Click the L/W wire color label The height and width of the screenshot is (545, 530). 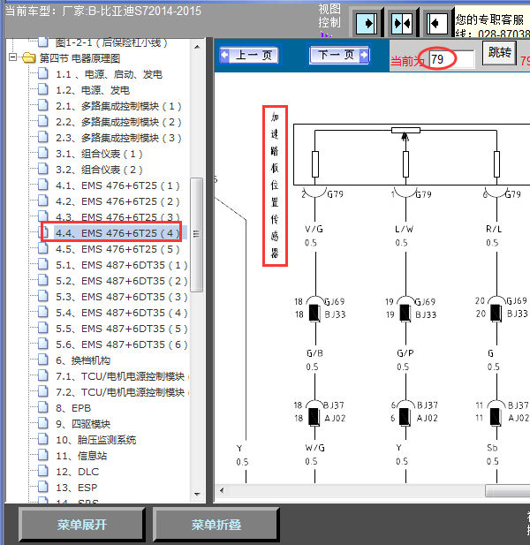pyautogui.click(x=405, y=229)
